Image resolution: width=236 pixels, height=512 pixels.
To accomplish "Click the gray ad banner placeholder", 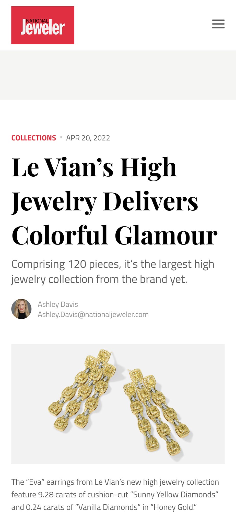I will click(x=118, y=75).
